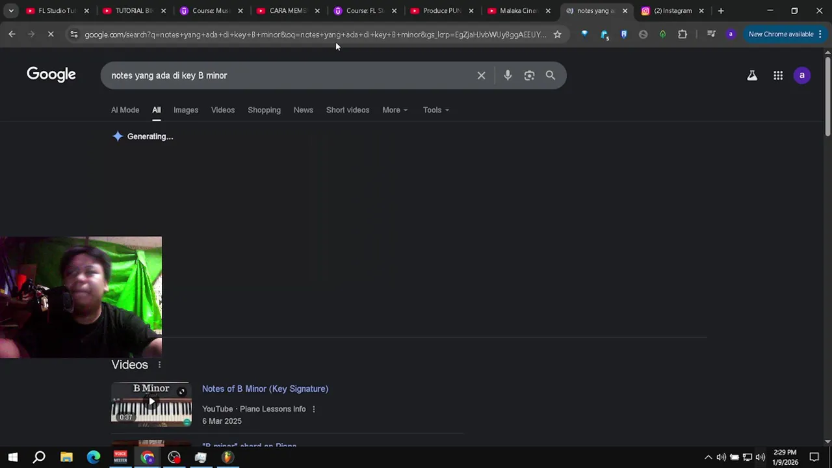
Task: Submit search with the magnifier icon
Action: pos(551,75)
